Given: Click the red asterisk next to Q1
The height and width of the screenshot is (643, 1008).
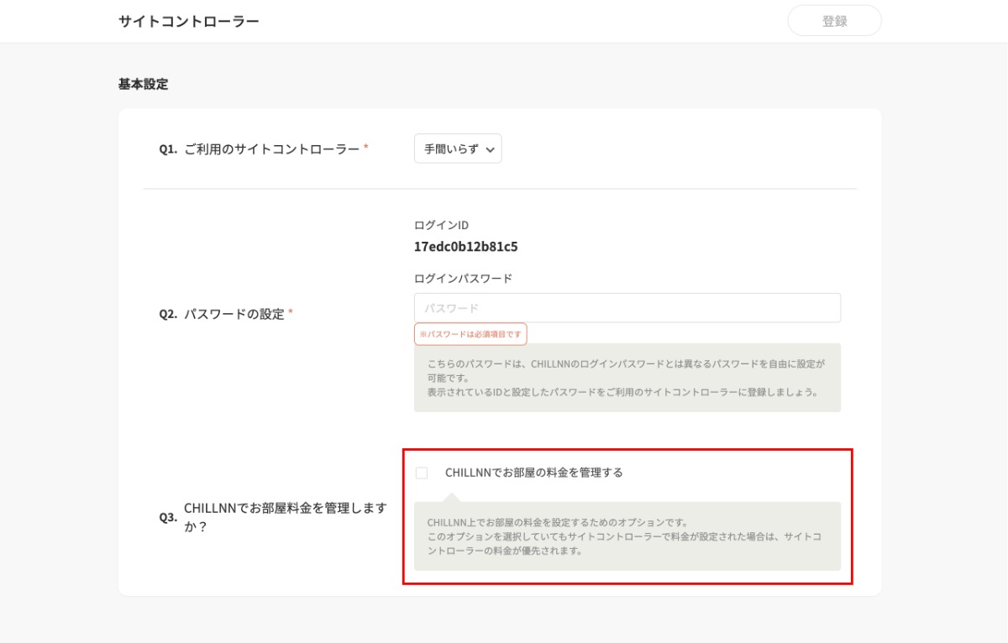Looking at the screenshot, I should [365, 147].
